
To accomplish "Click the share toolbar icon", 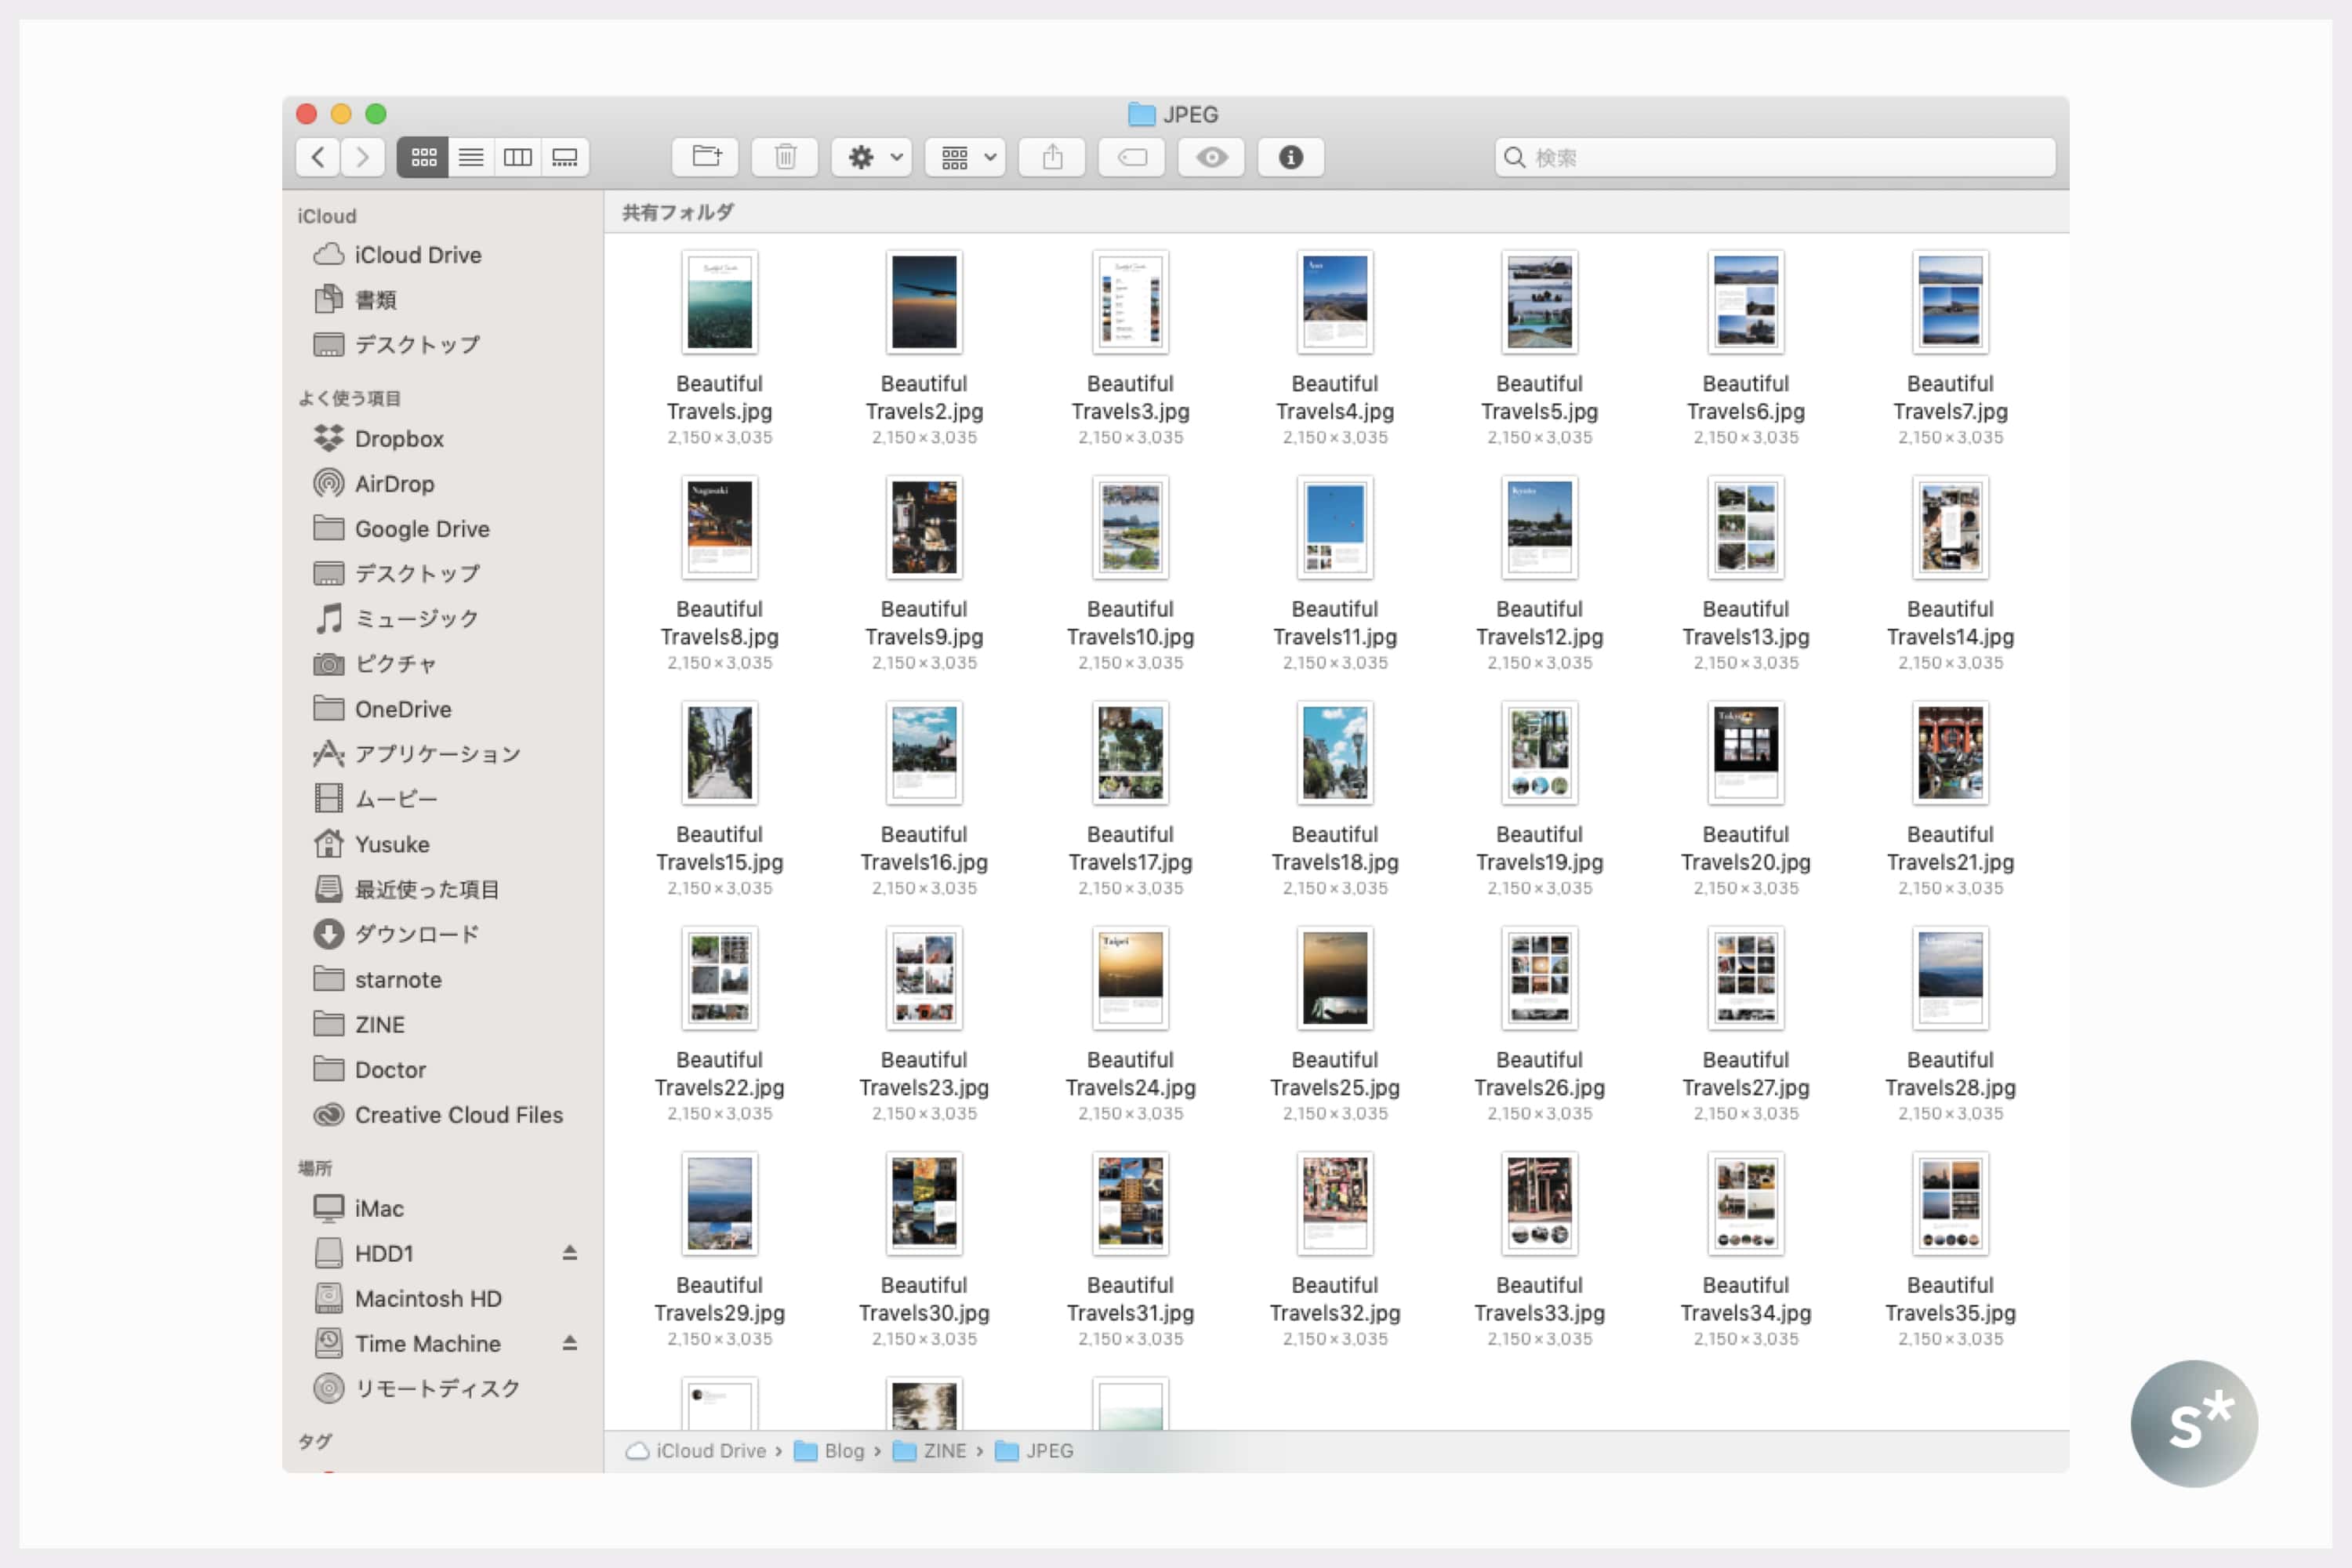I will tap(1052, 157).
